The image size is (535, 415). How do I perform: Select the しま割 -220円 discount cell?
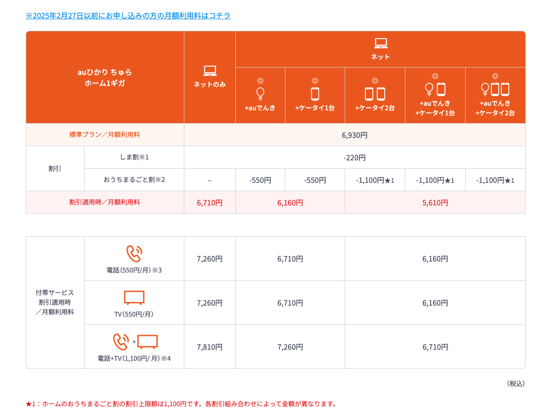tap(354, 158)
